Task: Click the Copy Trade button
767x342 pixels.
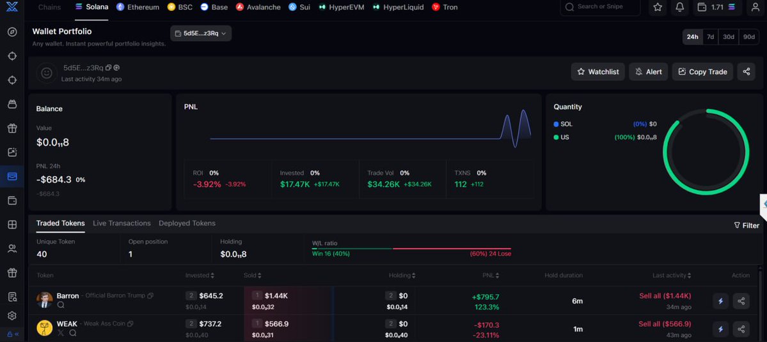Action: pos(702,71)
